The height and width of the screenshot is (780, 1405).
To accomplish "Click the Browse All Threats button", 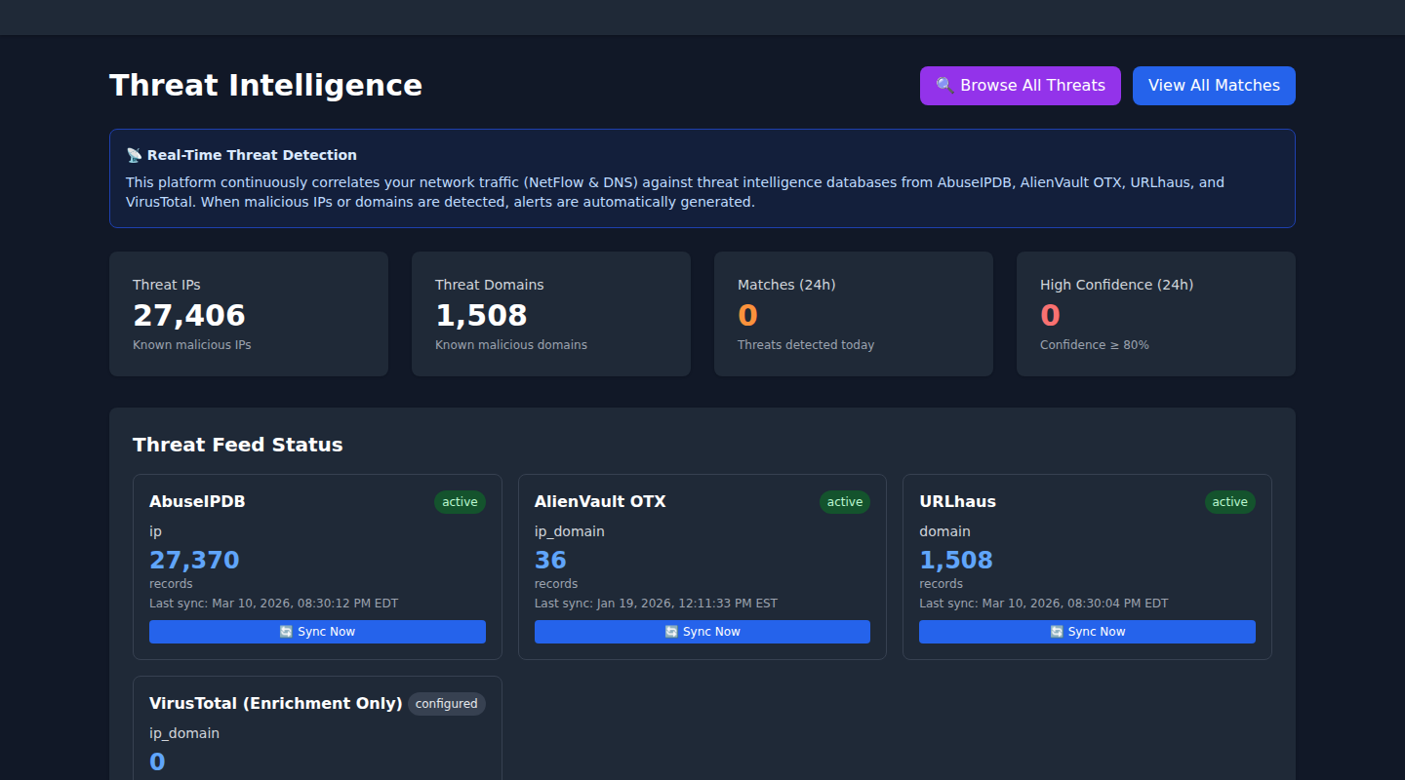I will point(1020,86).
